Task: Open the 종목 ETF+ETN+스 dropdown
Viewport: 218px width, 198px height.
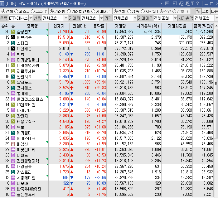Action: click(31, 18)
